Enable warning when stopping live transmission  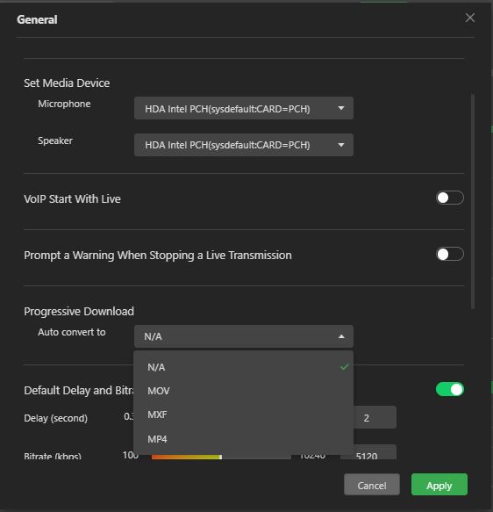coord(450,254)
